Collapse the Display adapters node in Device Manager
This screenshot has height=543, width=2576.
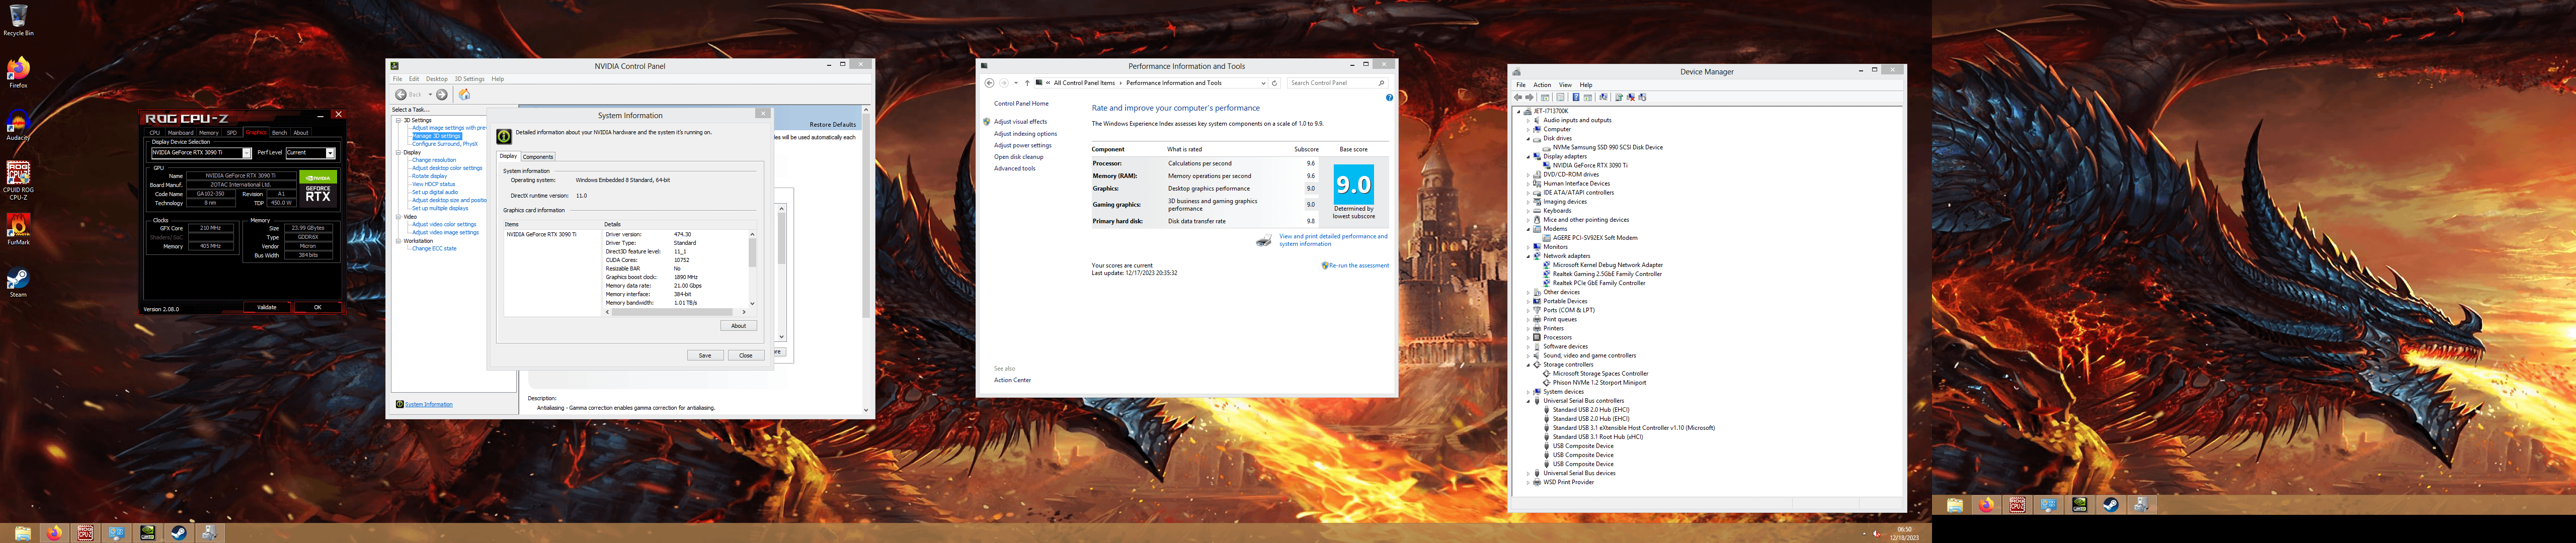tap(1528, 156)
